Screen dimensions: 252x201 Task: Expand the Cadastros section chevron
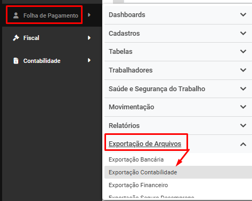[x=243, y=33]
